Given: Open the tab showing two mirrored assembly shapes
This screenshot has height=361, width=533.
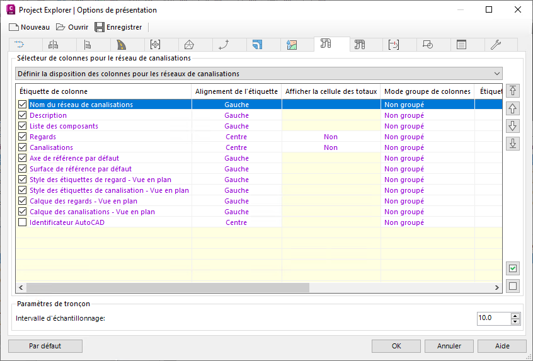Looking at the screenshot, I should click(x=54, y=45).
